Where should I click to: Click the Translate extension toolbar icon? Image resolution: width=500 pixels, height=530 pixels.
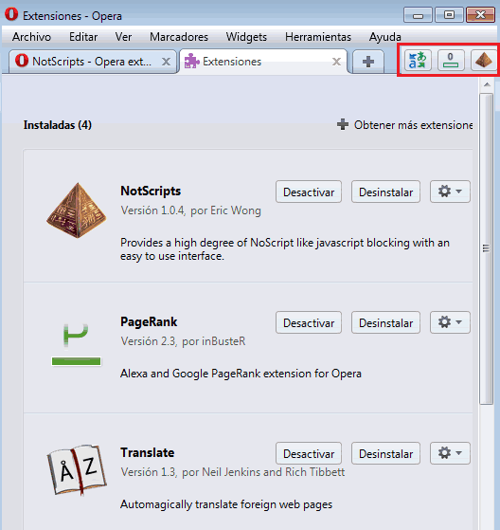(418, 61)
